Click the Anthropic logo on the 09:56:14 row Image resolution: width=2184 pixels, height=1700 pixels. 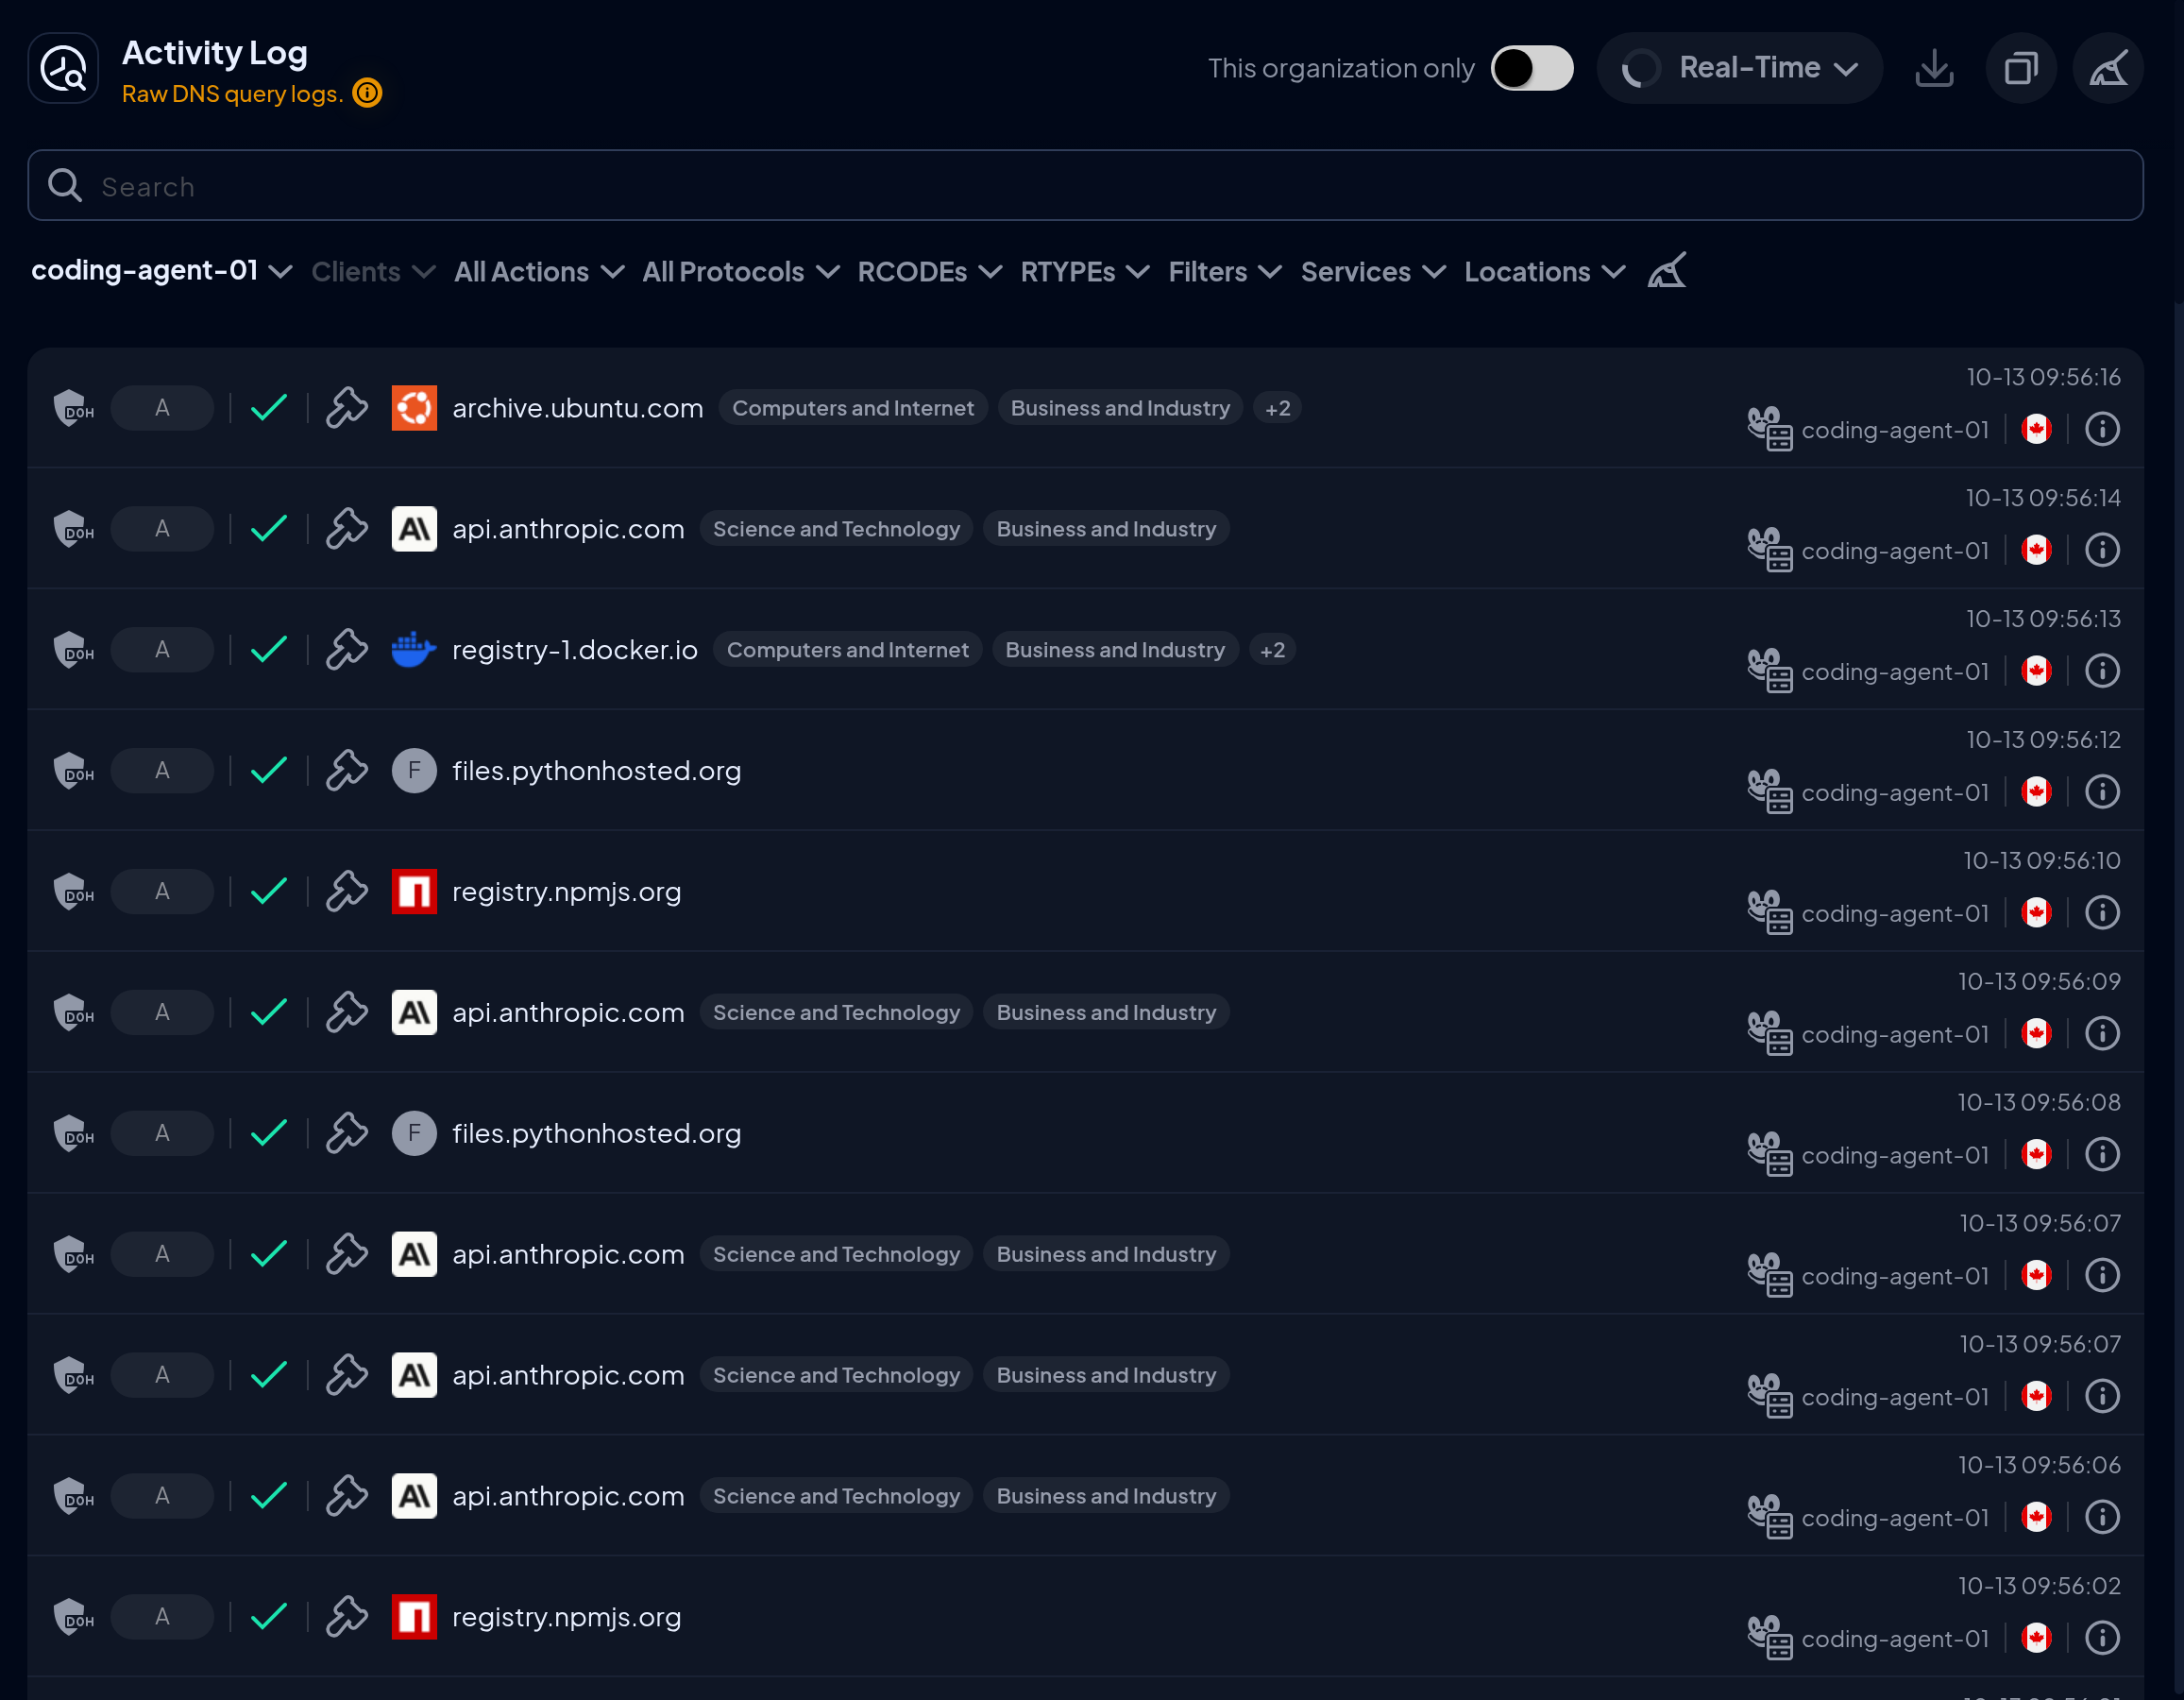click(x=414, y=529)
